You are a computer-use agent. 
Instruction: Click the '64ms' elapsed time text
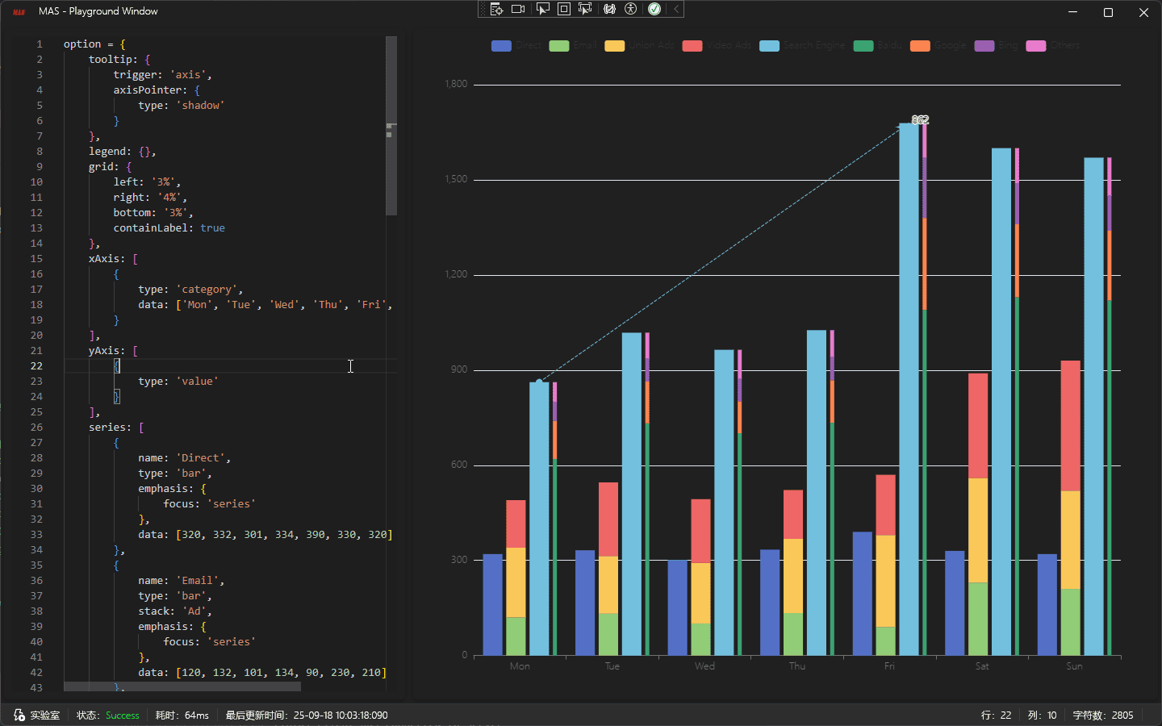[x=197, y=716]
